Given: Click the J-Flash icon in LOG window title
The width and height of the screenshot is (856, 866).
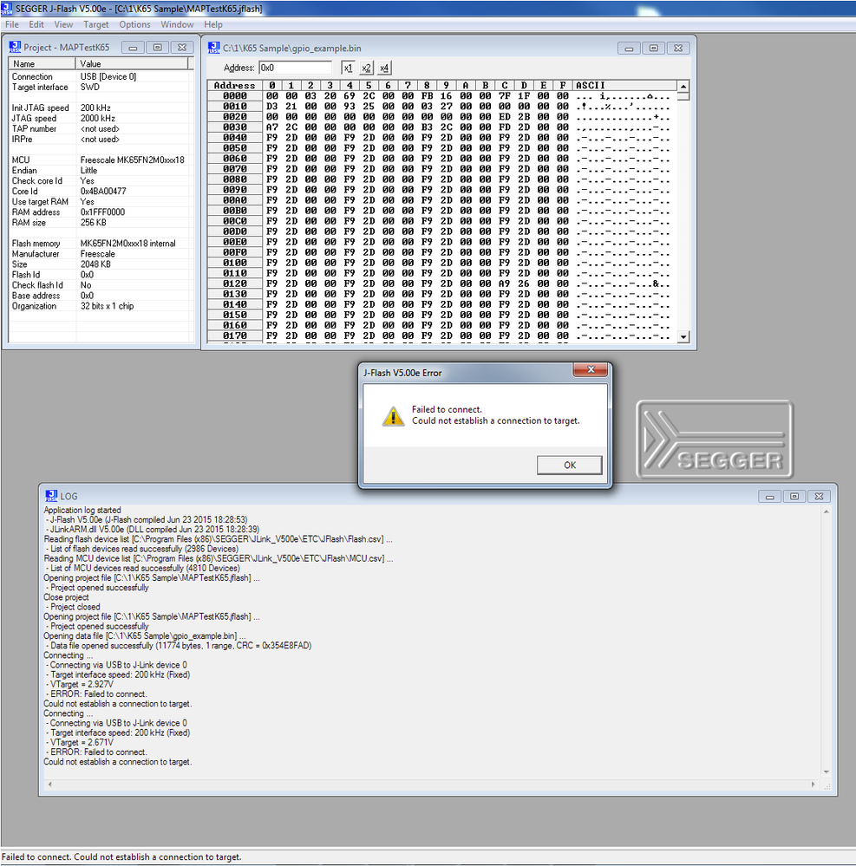Looking at the screenshot, I should click(51, 495).
